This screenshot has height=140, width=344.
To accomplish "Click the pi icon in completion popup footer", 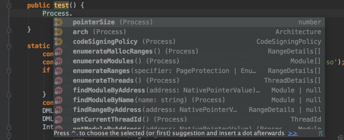I will pos(320,133).
